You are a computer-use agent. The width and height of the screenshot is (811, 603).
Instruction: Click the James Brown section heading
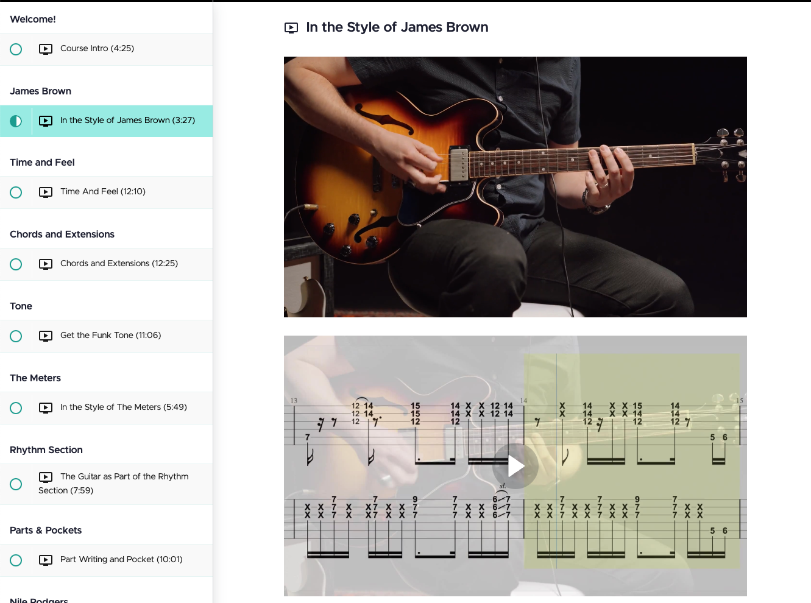pyautogui.click(x=40, y=91)
